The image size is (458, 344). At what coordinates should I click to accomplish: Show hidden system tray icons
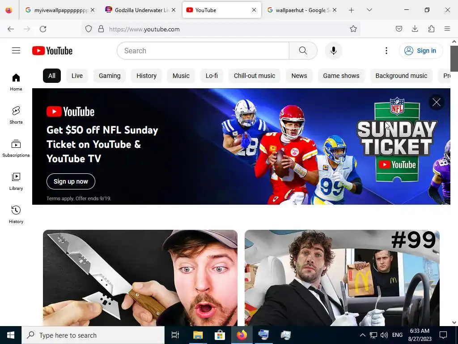362,335
